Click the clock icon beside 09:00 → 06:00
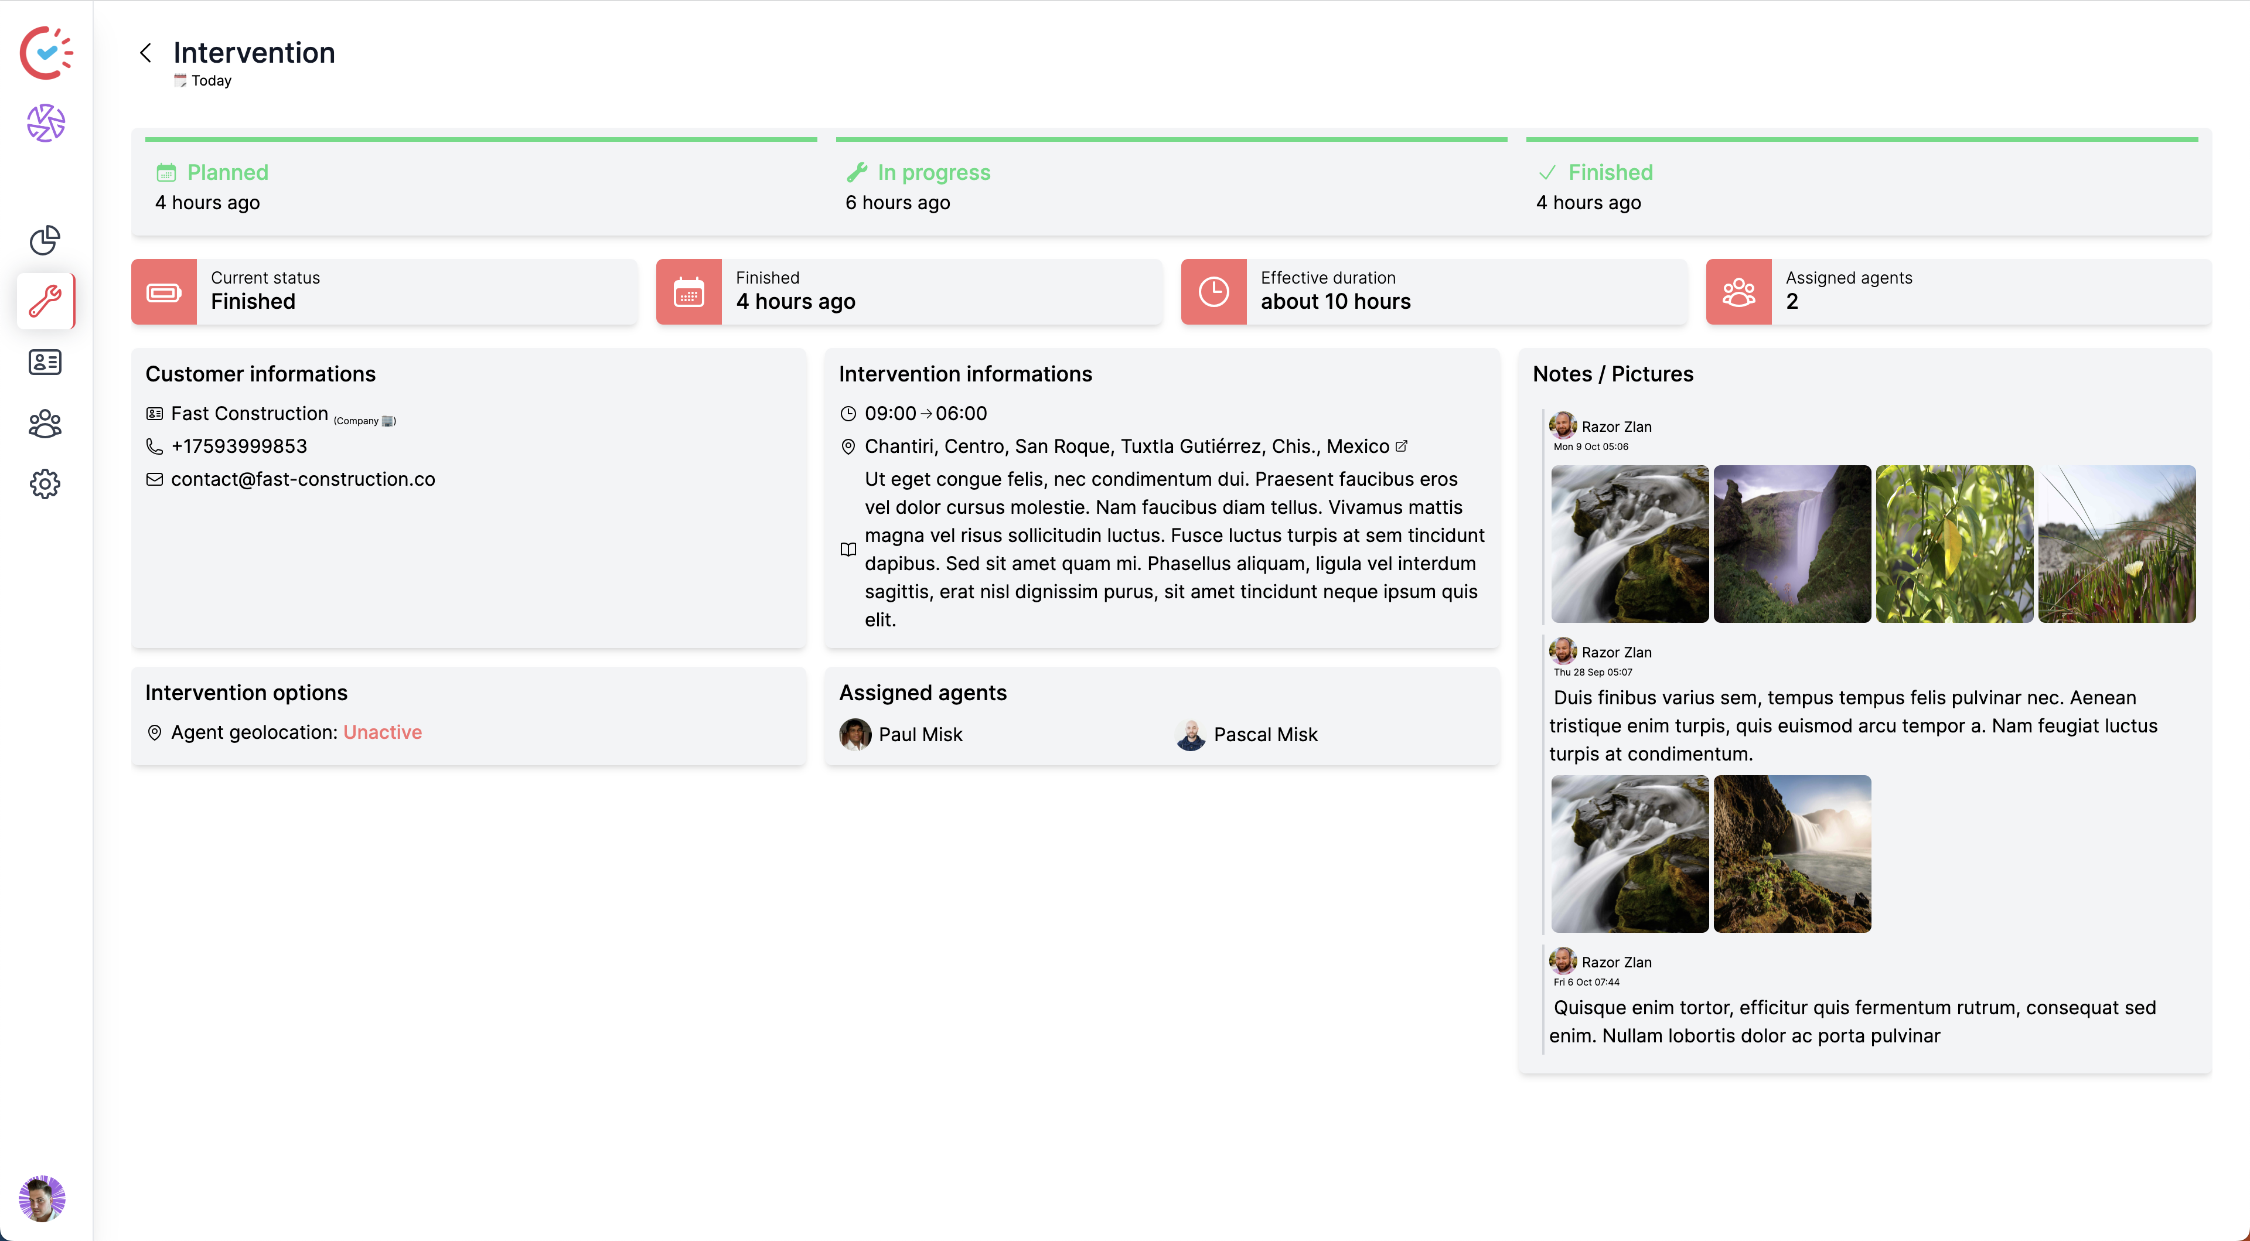This screenshot has height=1241, width=2250. (x=848, y=414)
